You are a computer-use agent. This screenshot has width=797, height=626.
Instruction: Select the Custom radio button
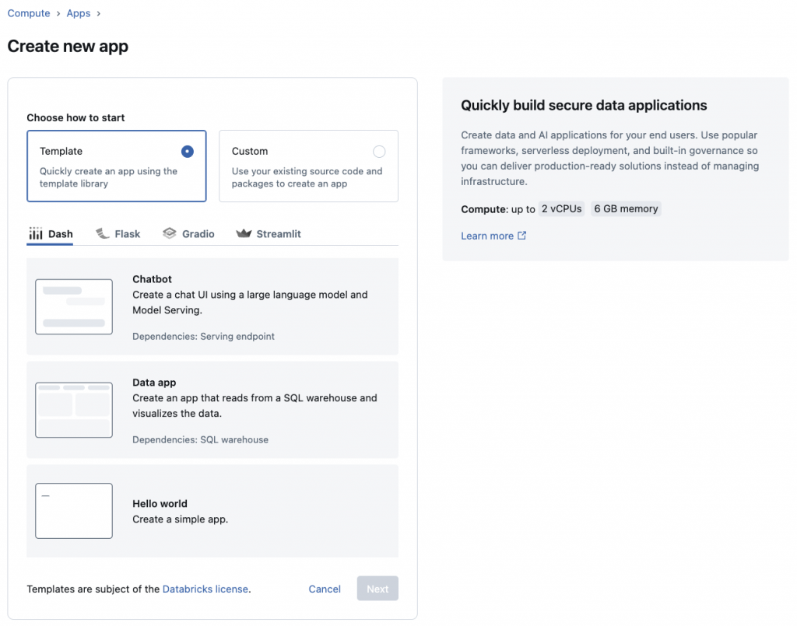379,152
